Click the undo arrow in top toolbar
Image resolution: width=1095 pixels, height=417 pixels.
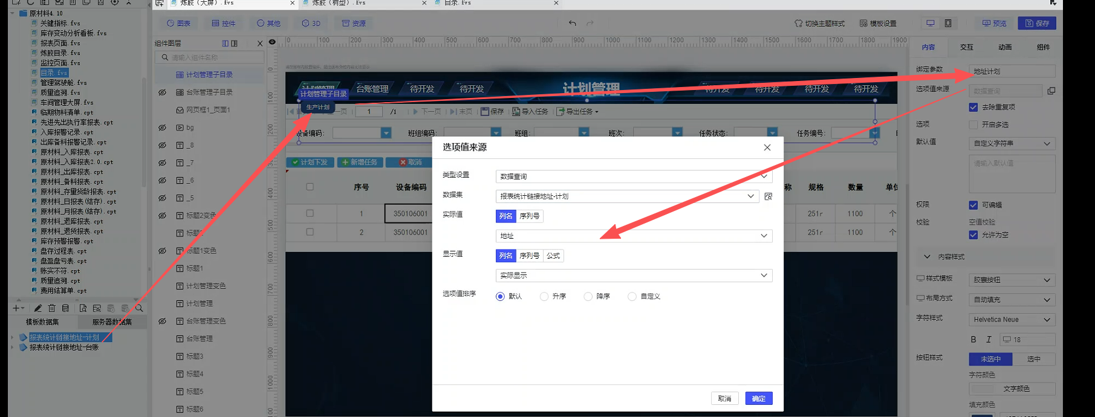[x=572, y=24]
